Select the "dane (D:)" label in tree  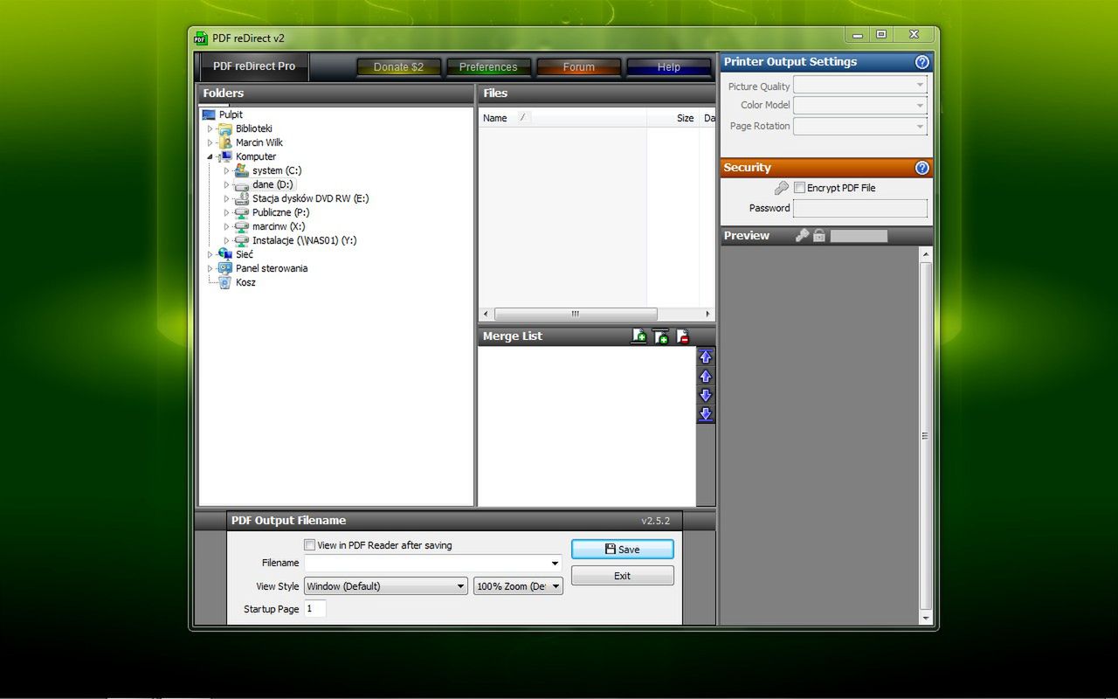click(273, 184)
